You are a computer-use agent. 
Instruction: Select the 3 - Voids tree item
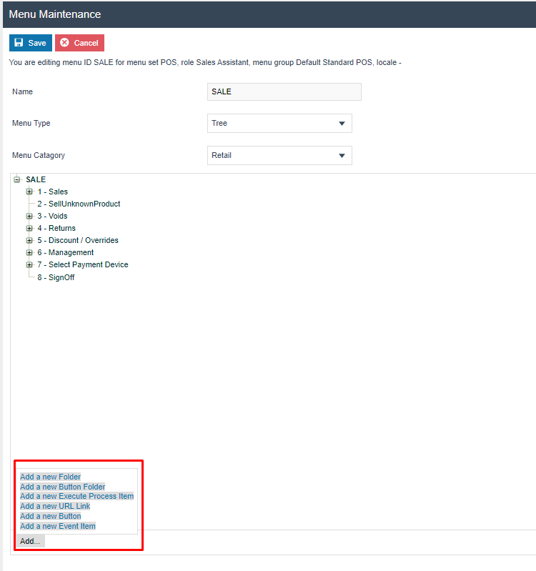(52, 216)
